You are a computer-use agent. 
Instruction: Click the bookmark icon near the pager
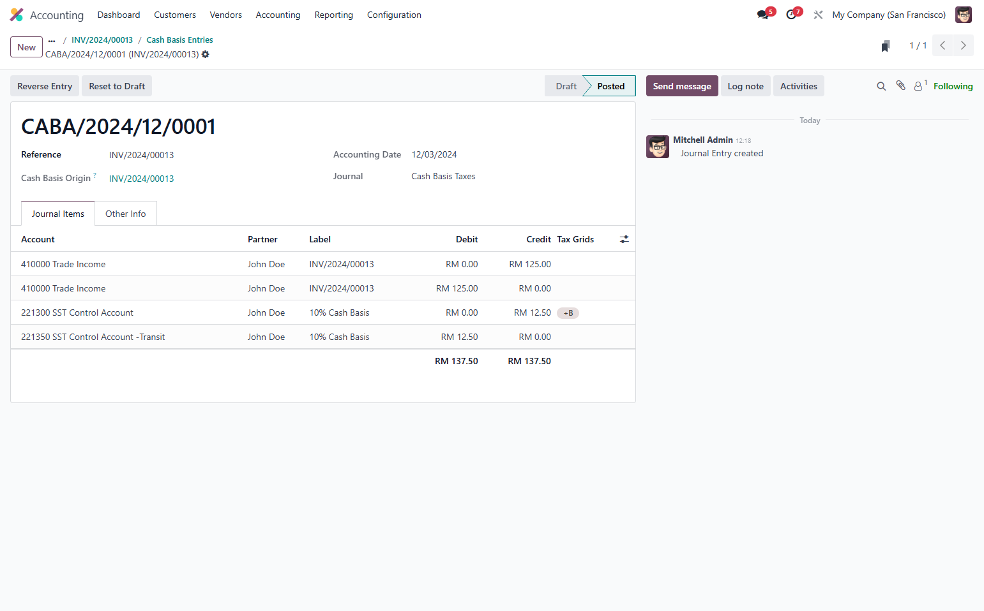pos(886,46)
